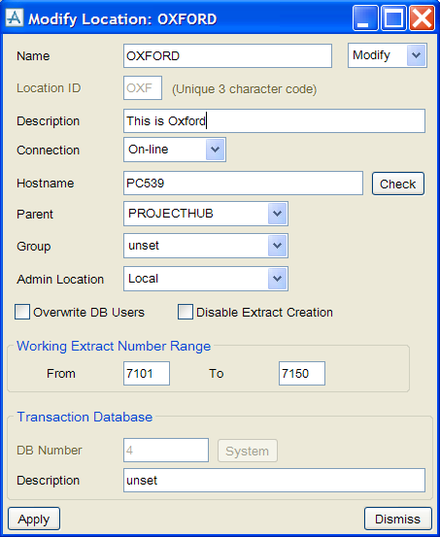Screen dimensions: 440x537
Task: Select the From extract number field
Action: (147, 373)
